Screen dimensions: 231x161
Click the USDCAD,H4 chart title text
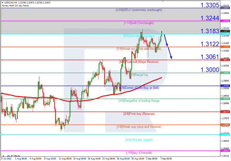[x=11, y=3]
